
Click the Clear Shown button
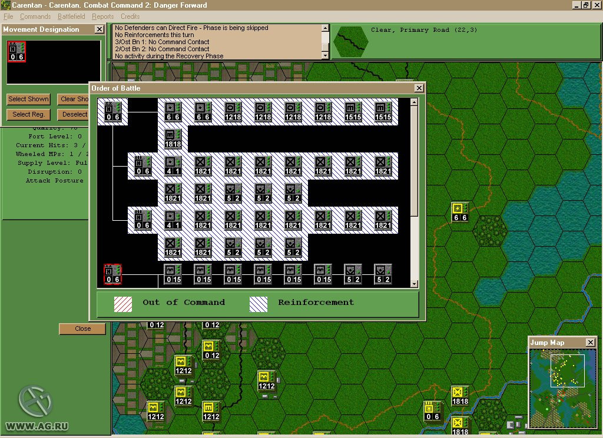pos(73,99)
